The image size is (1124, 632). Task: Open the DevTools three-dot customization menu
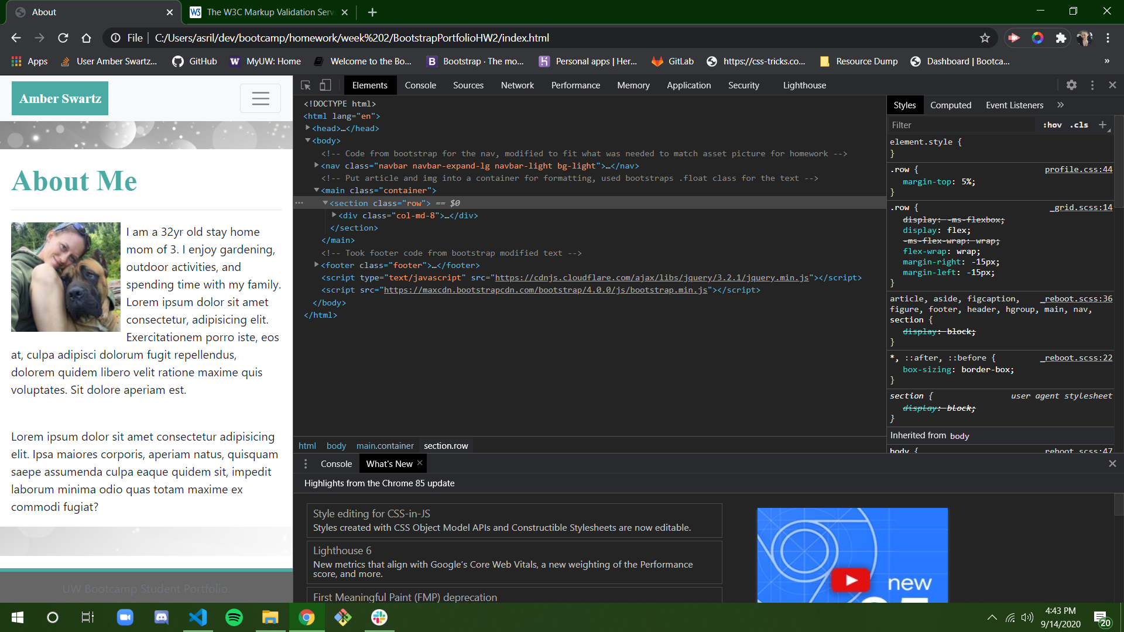(x=1092, y=85)
